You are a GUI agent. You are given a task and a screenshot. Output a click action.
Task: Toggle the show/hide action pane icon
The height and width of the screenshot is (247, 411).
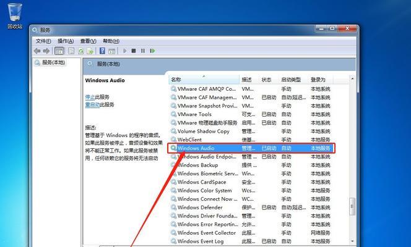tap(112, 51)
